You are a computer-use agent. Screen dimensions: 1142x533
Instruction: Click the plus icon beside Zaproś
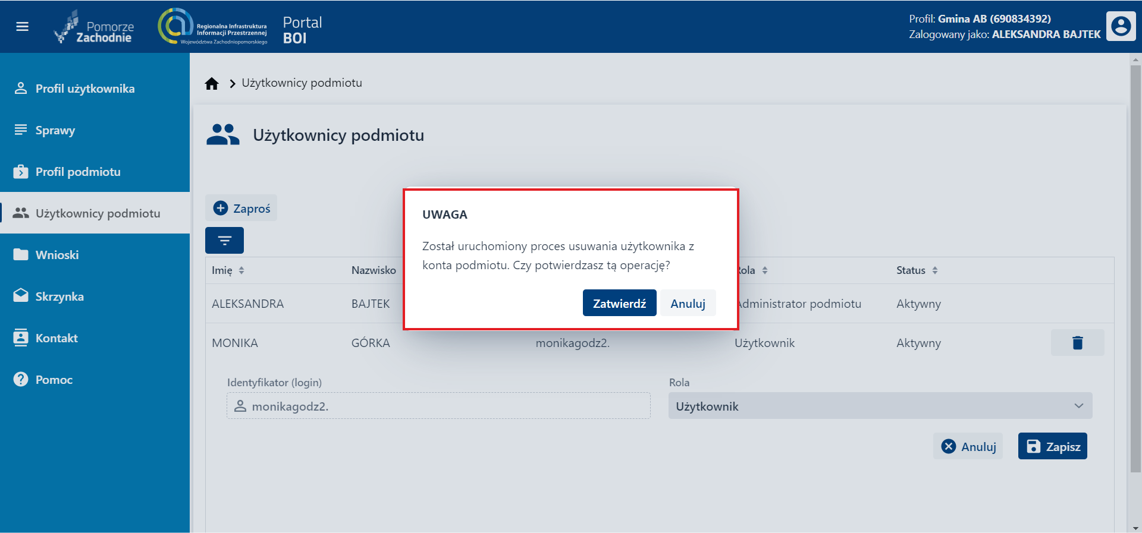(x=221, y=208)
